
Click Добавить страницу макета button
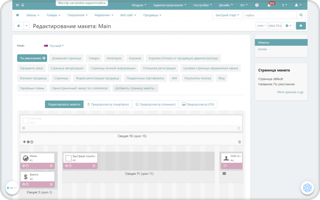(135, 88)
